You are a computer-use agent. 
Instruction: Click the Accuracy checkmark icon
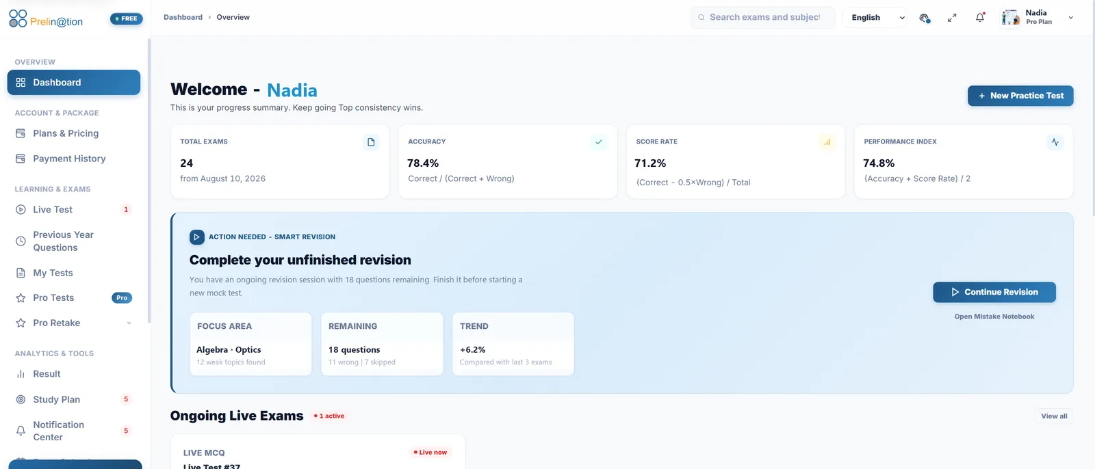point(599,142)
